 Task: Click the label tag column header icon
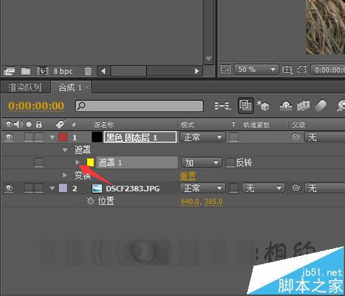61,124
